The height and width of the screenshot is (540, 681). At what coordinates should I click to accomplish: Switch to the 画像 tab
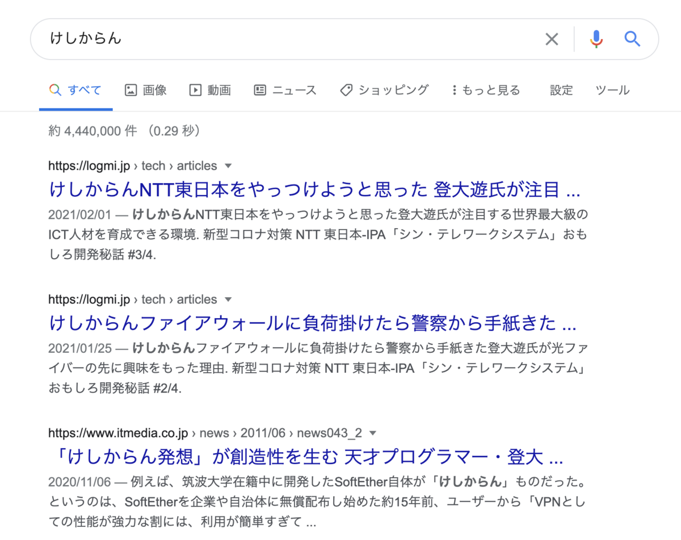click(146, 90)
